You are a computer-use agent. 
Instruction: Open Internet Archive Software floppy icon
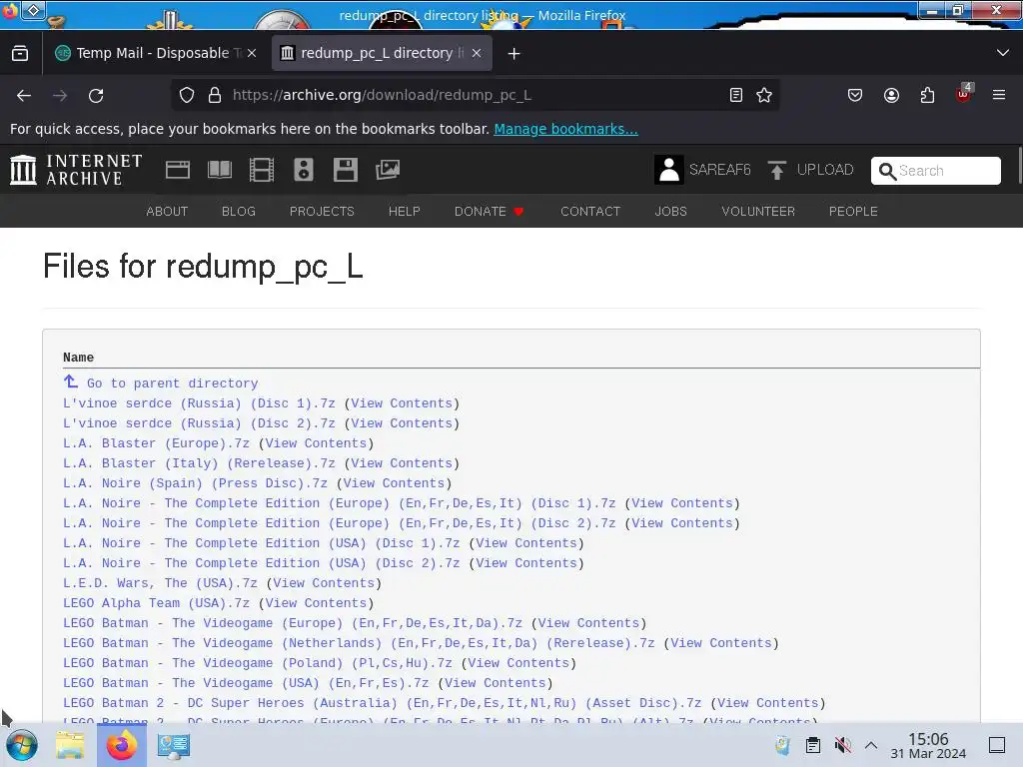click(x=345, y=170)
